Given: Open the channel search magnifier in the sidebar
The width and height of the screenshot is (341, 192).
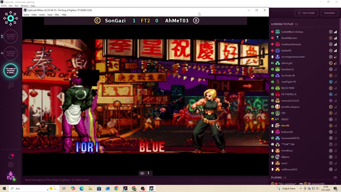Looking at the screenshot, I should tap(11, 85).
